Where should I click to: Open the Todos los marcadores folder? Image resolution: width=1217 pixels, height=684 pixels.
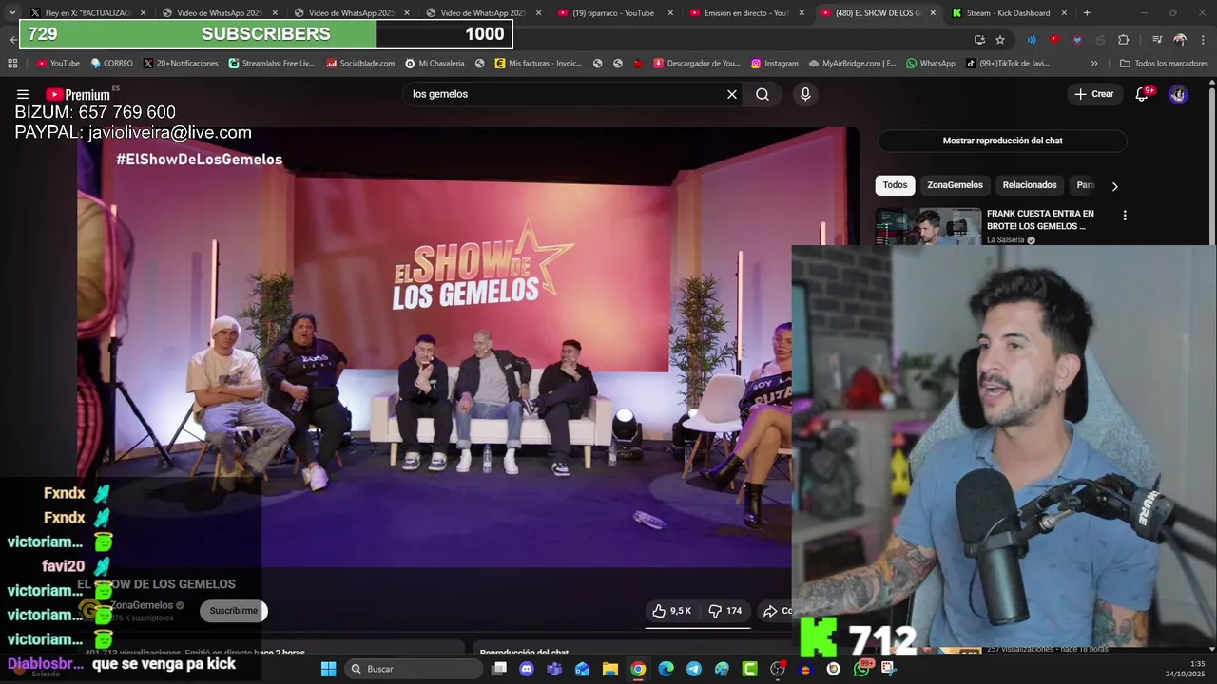point(1164,64)
